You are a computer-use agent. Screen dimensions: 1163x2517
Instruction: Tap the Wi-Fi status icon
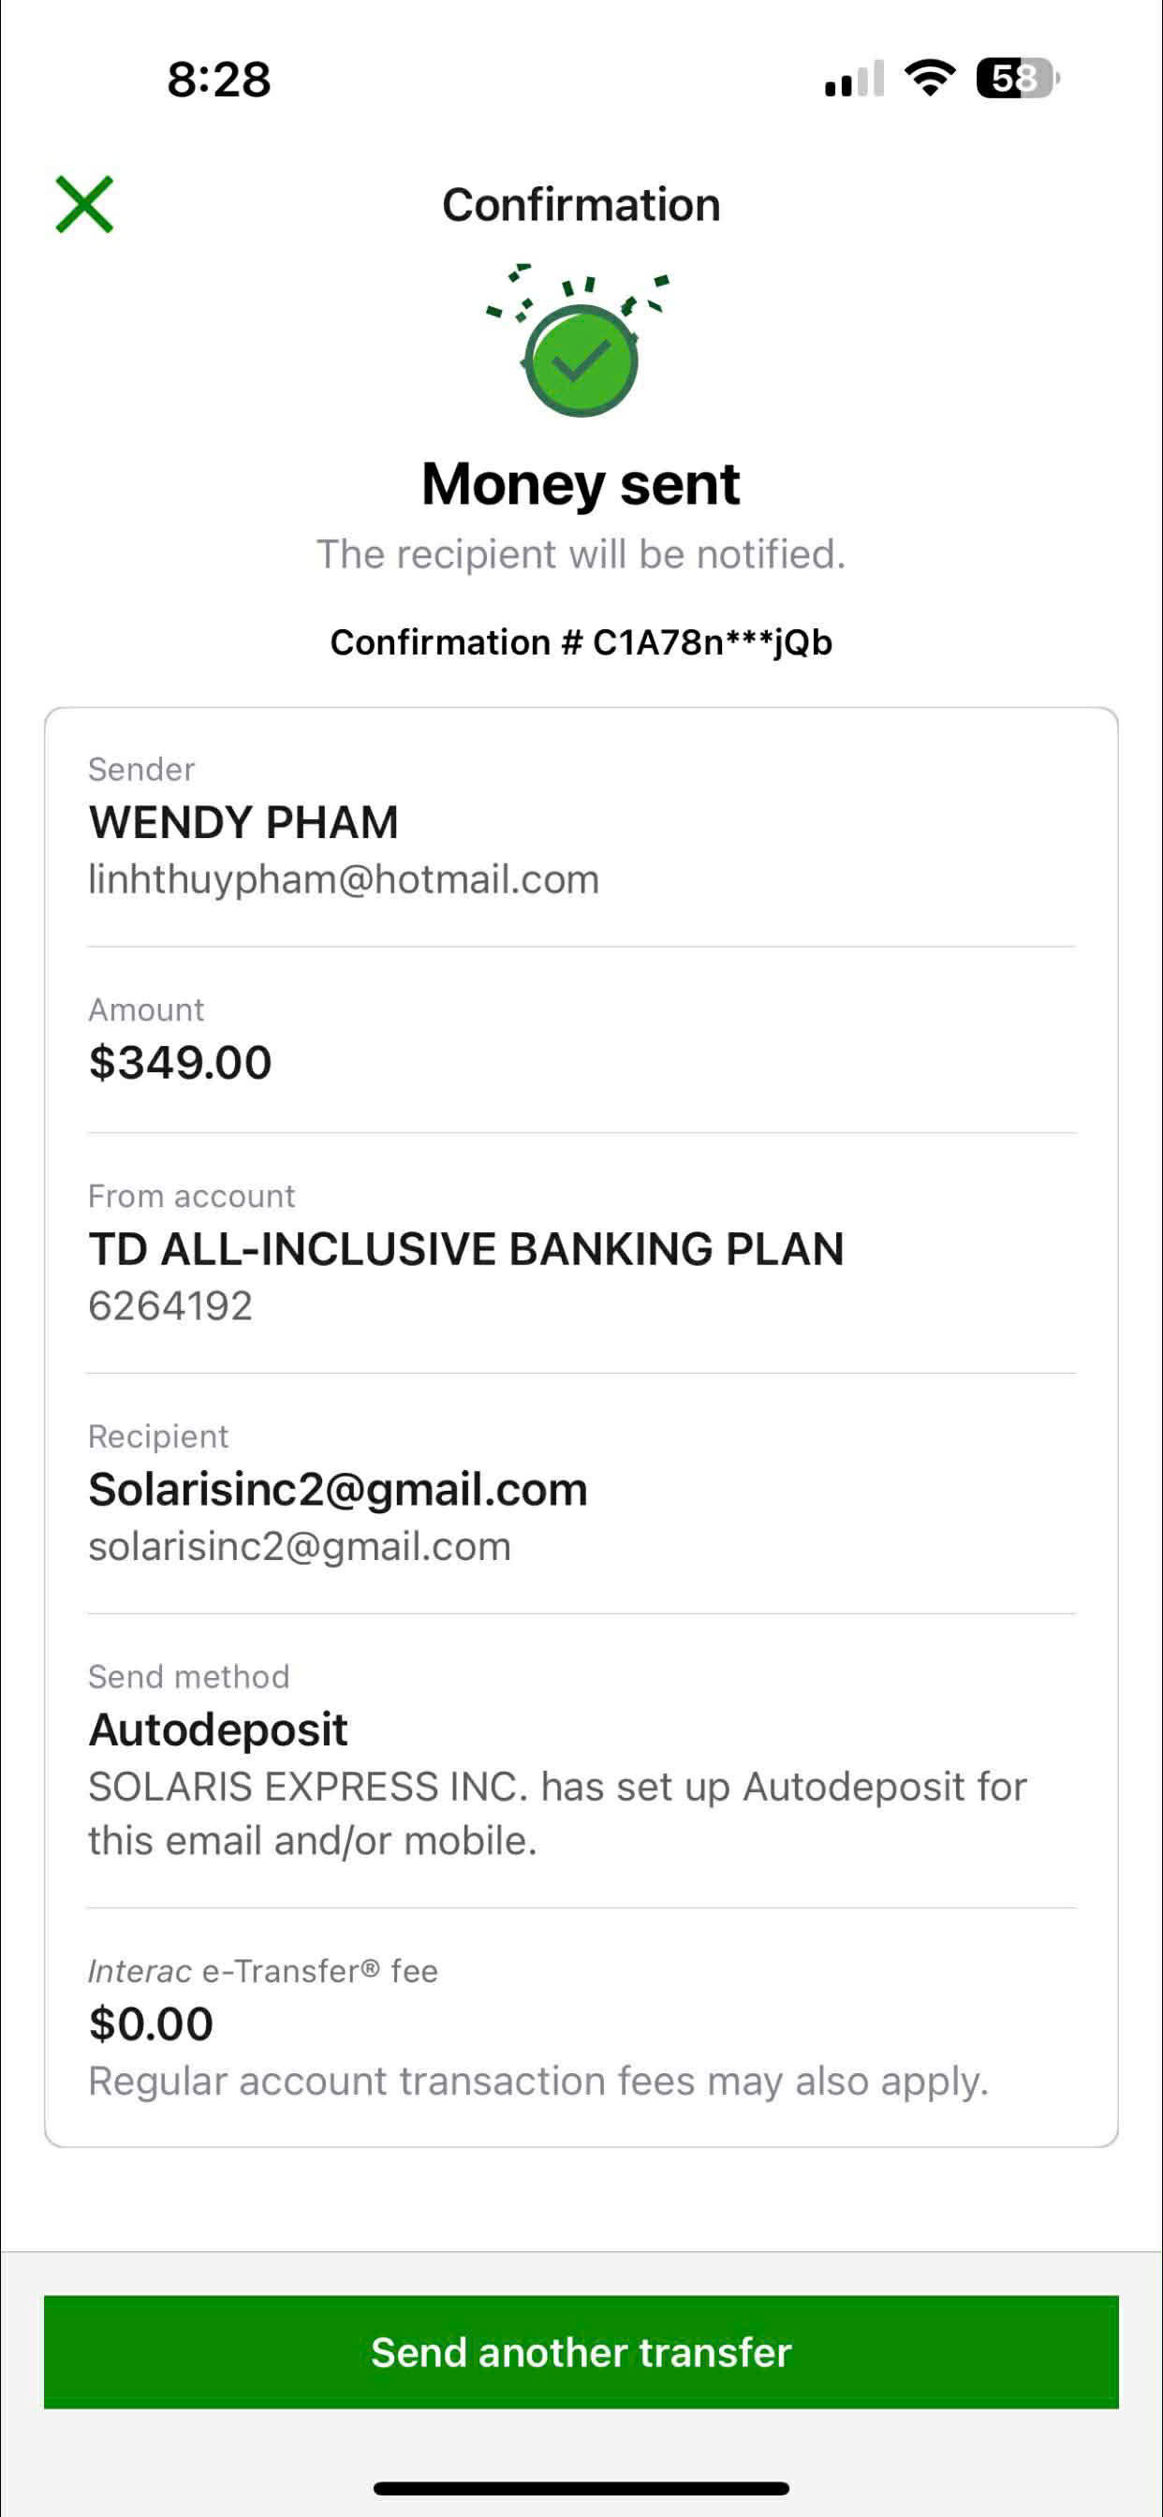click(930, 78)
